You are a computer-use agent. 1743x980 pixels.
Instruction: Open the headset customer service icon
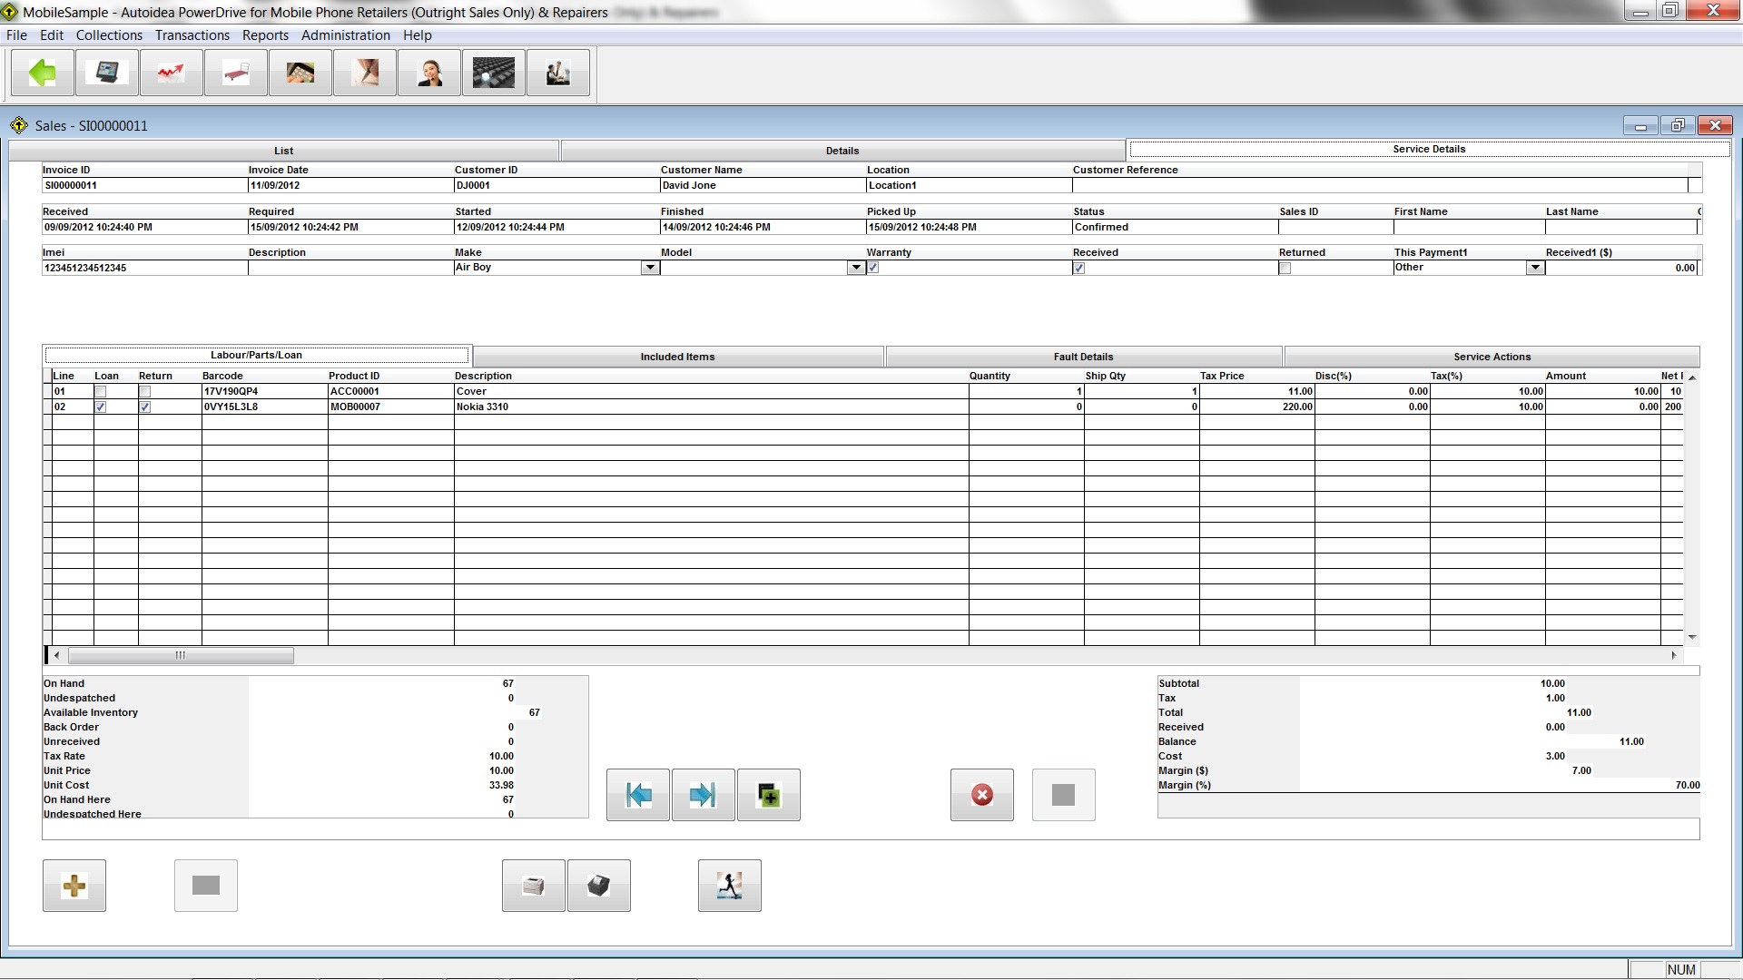point(429,73)
